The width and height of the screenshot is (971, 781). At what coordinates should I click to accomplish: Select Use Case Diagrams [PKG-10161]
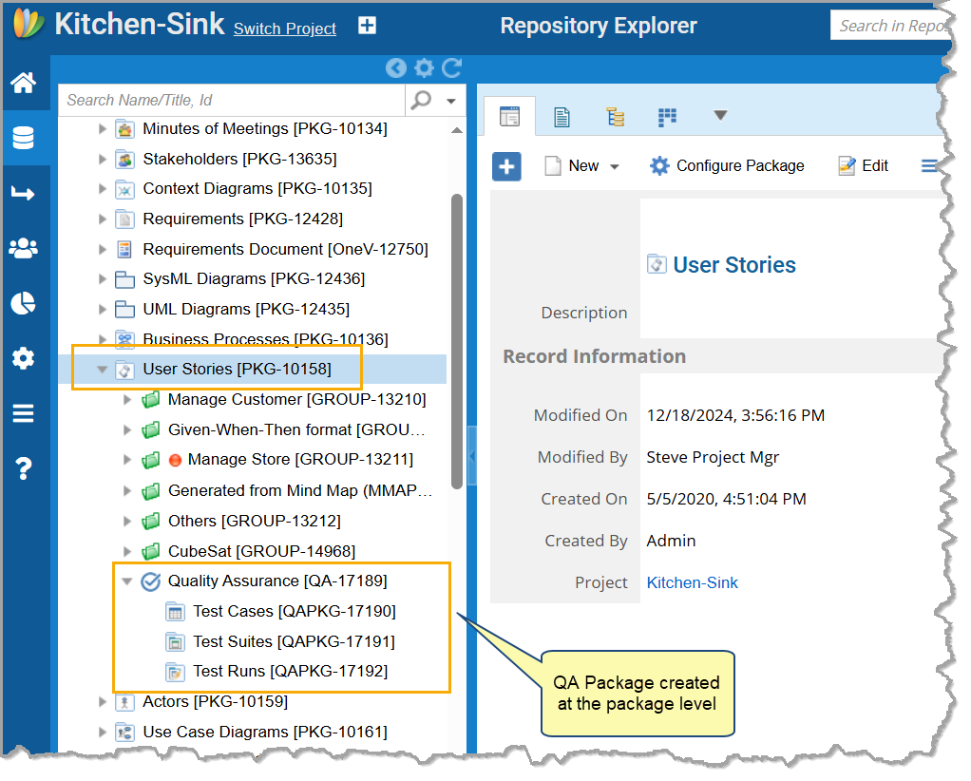pos(265,733)
